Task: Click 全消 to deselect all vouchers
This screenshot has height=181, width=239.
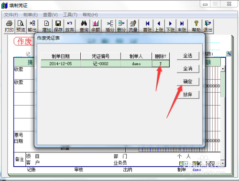Action: 188,69
